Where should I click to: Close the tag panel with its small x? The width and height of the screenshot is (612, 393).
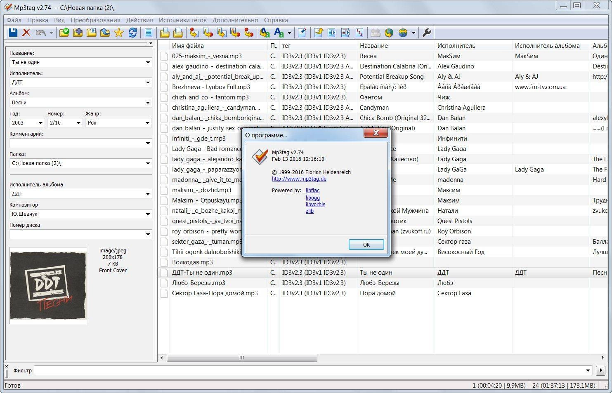151,43
